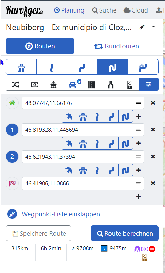Viewport: 165px width, 273px height.
Task: Add waypoint after the destination with plus
Action: tap(138, 197)
